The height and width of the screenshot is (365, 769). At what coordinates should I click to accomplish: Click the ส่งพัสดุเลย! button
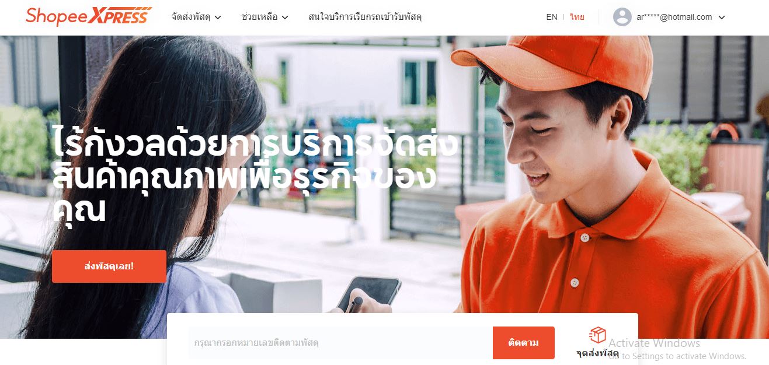[x=109, y=266]
